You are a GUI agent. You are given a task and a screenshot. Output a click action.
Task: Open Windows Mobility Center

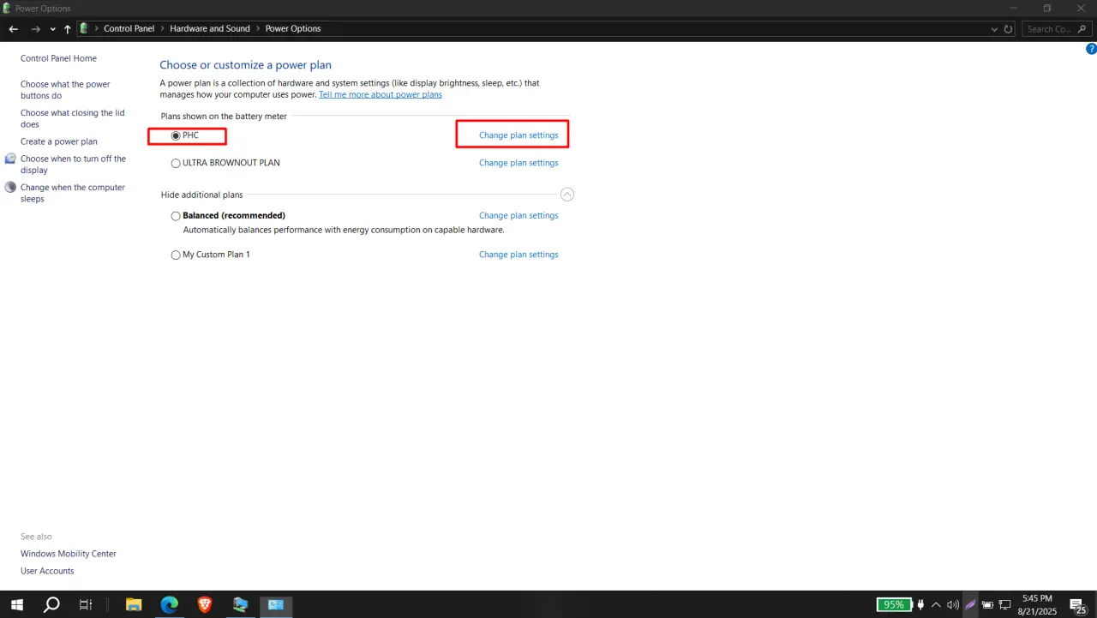click(x=69, y=554)
